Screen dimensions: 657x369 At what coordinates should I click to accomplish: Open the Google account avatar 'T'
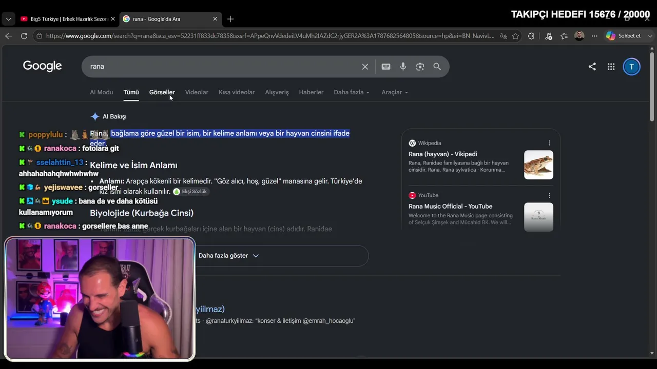click(x=631, y=67)
